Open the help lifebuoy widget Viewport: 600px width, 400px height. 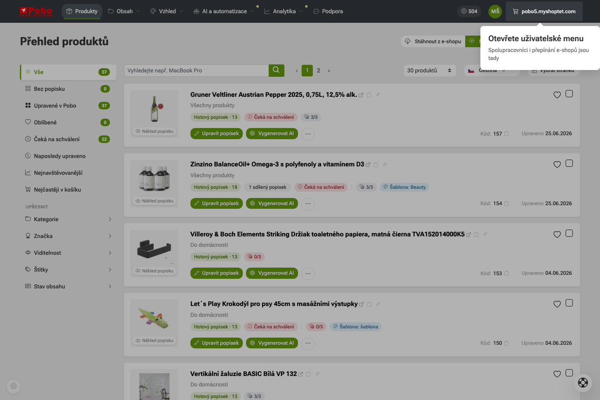point(583,383)
